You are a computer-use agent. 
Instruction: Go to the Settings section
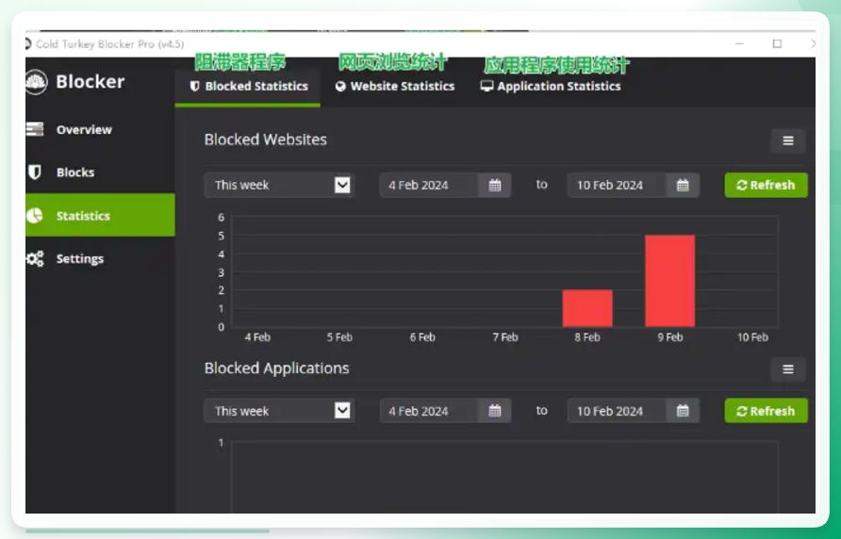[100, 258]
